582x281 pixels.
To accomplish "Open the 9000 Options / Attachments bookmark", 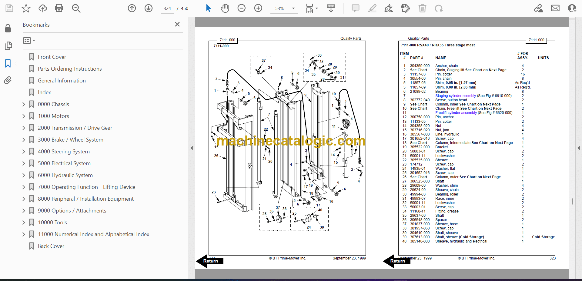I will (72, 211).
